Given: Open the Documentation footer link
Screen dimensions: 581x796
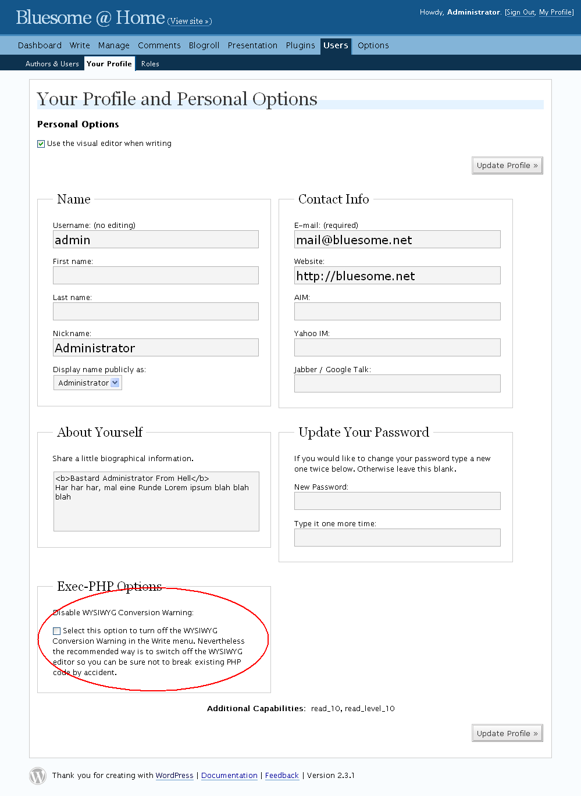Looking at the screenshot, I should 229,776.
